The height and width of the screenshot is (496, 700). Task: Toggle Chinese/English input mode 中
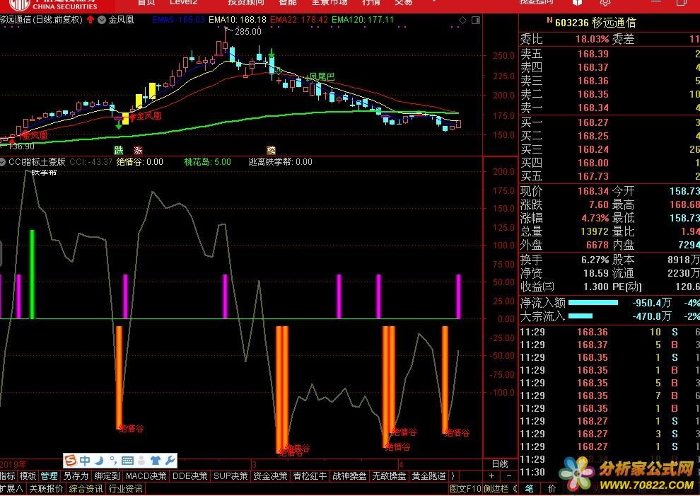[x=86, y=460]
